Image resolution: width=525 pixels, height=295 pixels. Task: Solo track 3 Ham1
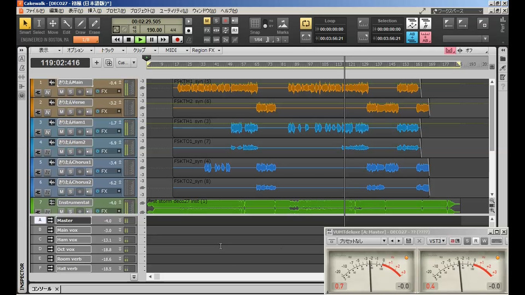point(71,131)
